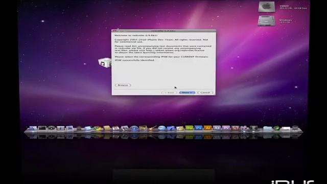Open the Trash in the Dock
327x184 pixels.
tap(295, 128)
